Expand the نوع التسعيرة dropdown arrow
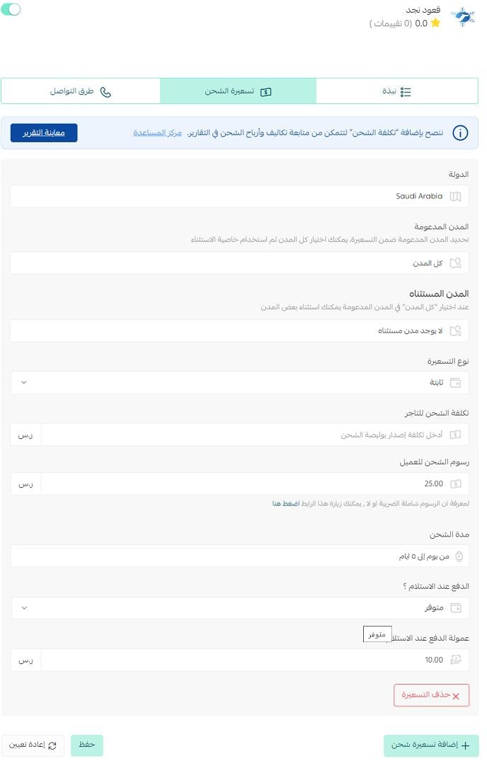 [24, 382]
